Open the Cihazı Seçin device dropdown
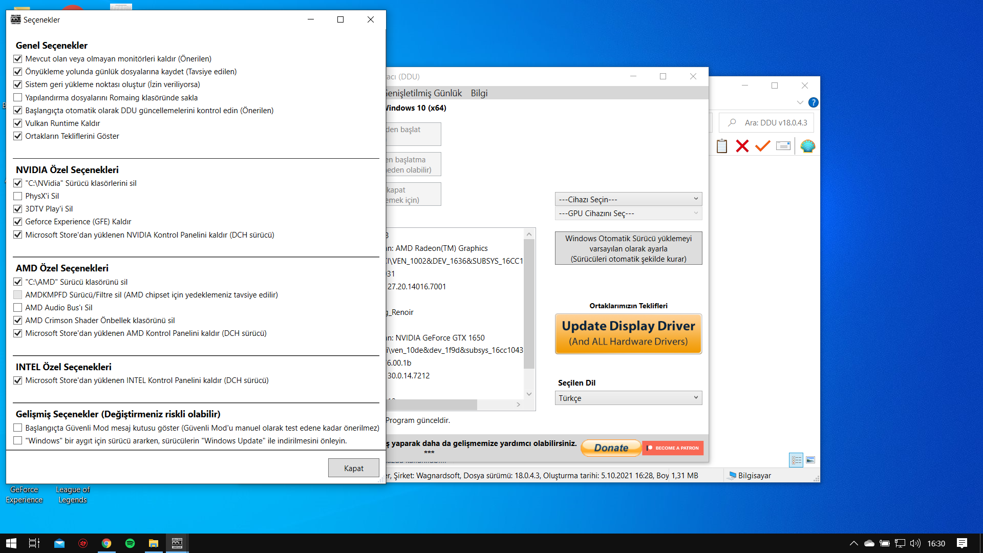Image resolution: width=983 pixels, height=553 pixels. pyautogui.click(x=628, y=199)
